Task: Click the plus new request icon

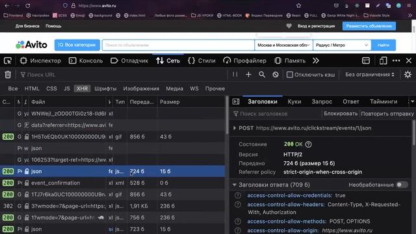Action: pyautogui.click(x=248, y=75)
